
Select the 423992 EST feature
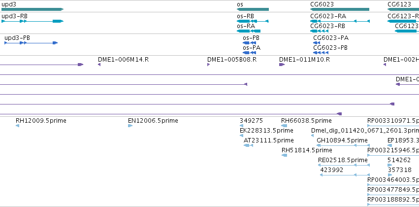[x=345, y=175]
